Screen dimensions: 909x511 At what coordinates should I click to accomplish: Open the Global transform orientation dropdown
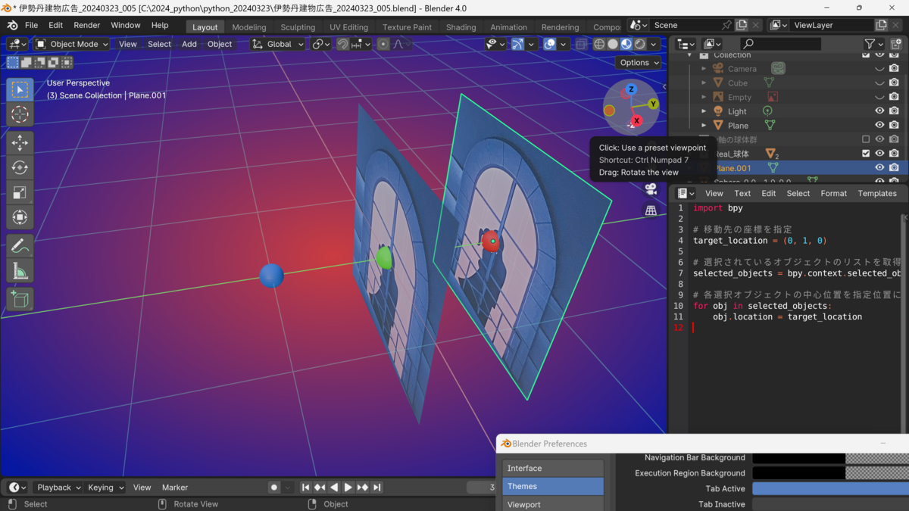[x=277, y=44]
